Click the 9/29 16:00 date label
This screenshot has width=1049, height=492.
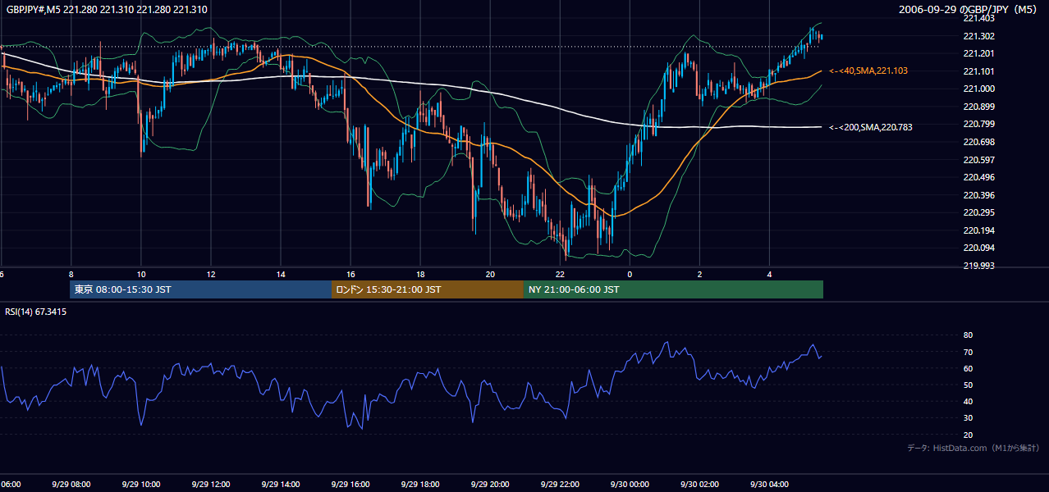coord(350,485)
